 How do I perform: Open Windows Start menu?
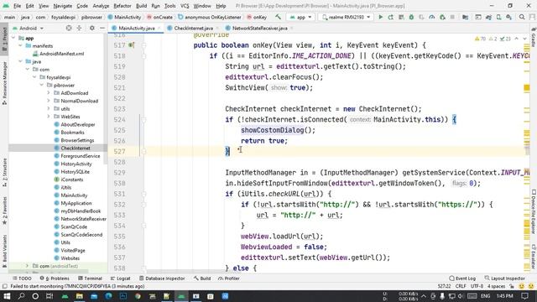(x=7, y=296)
